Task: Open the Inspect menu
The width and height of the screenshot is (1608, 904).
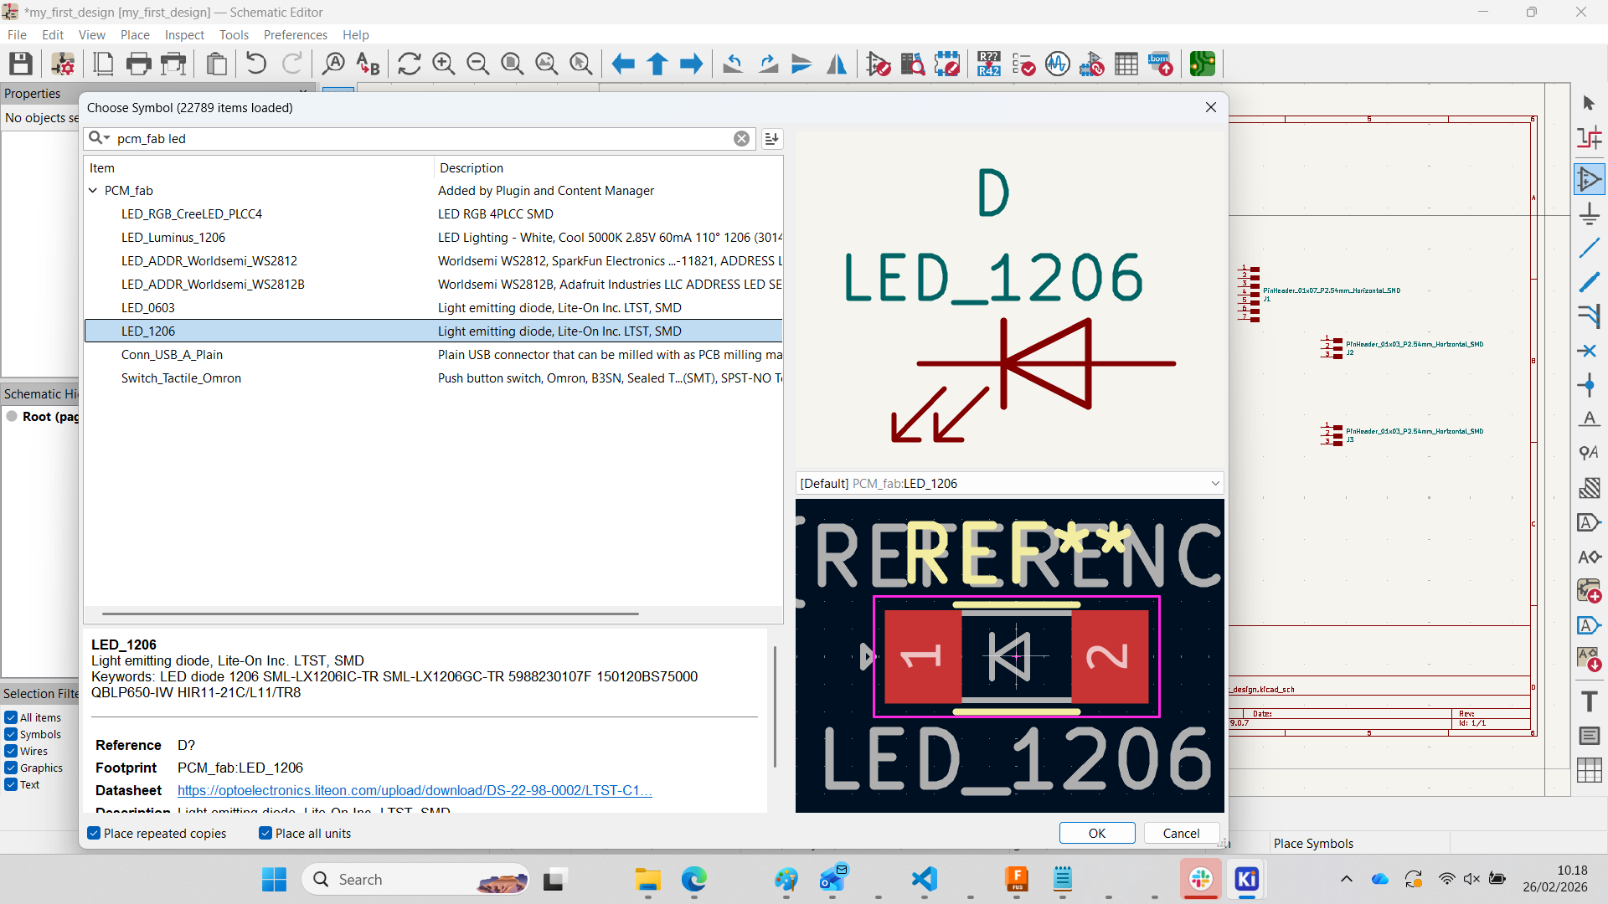Action: point(184,34)
